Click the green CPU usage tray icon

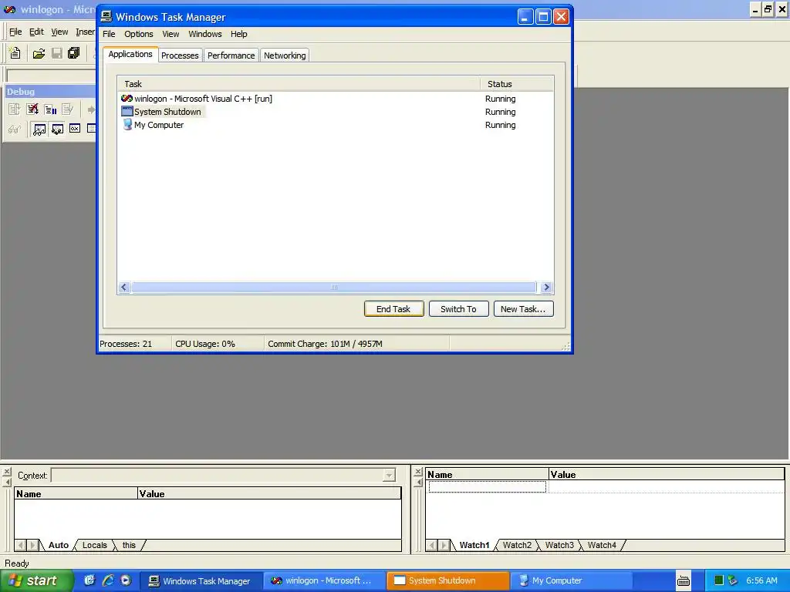tap(719, 581)
